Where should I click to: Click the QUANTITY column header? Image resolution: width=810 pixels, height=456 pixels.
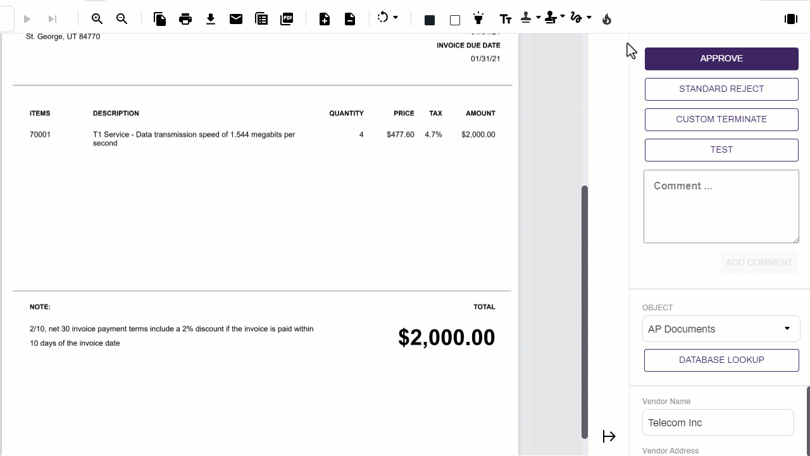click(346, 113)
